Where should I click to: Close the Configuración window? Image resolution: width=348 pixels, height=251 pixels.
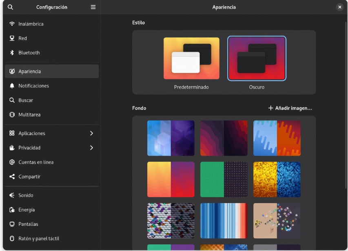339,7
